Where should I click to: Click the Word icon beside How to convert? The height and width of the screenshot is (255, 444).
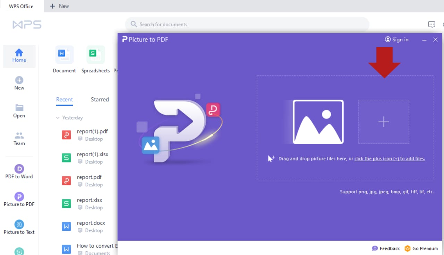pos(66,249)
